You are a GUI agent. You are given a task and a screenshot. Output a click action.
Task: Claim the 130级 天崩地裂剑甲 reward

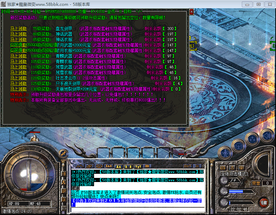(18, 89)
